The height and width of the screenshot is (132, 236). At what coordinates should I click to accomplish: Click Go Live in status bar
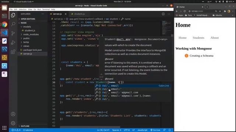pyautogui.click(x=155, y=130)
